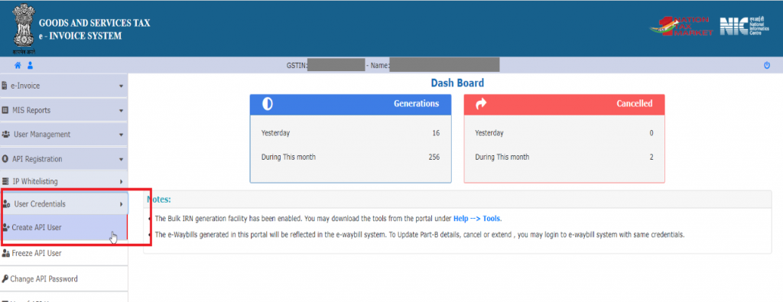The height and width of the screenshot is (302, 783).
Task: Click the Change API Password key icon
Action: click(5, 279)
